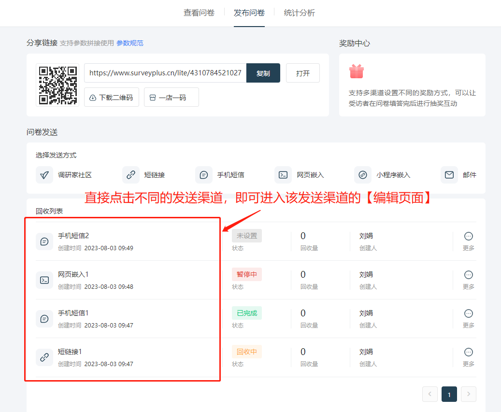Viewport: 501px width, 412px height.
Task: Select the 网页嵌入 terminal icon in send methods
Action: coord(283,175)
